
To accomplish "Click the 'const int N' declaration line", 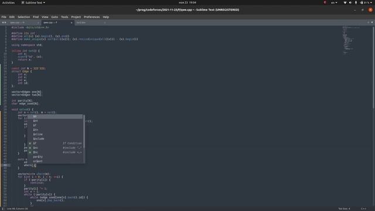I will pyautogui.click(x=28, y=69).
